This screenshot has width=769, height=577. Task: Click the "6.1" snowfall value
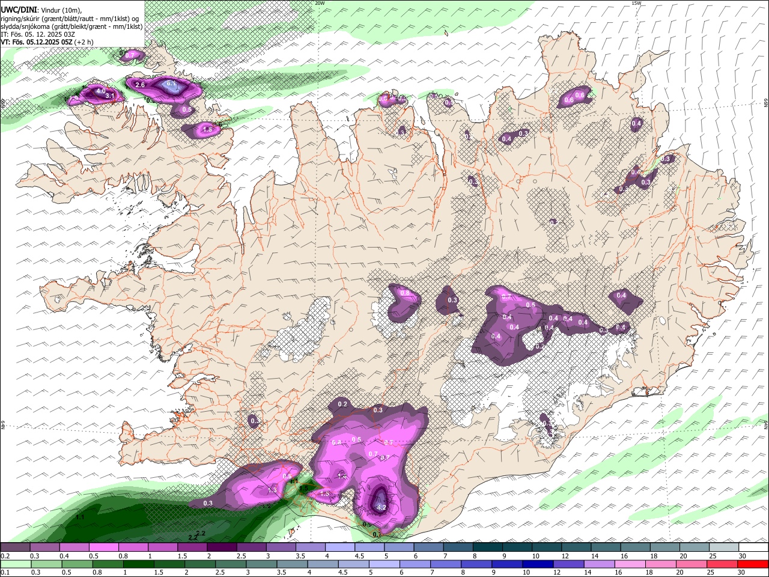[x=172, y=84]
